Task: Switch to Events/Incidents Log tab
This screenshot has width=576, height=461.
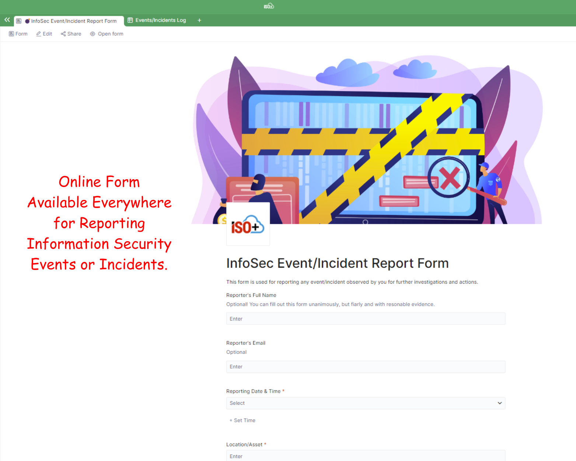Action: point(160,20)
